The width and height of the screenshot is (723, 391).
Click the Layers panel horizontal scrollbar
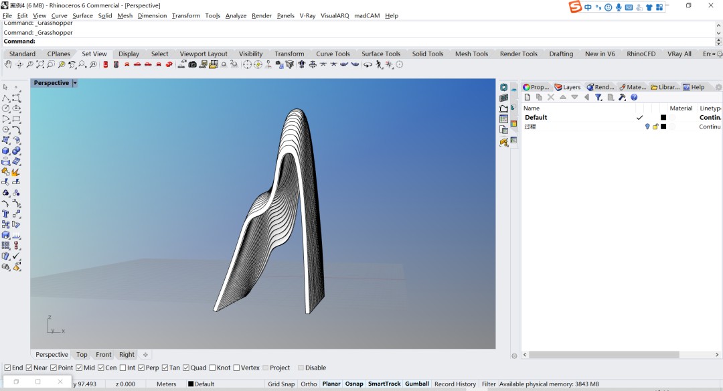click(604, 355)
